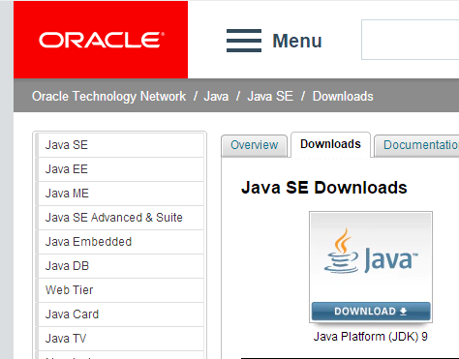Switch to the Documentation tab
The image size is (459, 359).
(417, 145)
